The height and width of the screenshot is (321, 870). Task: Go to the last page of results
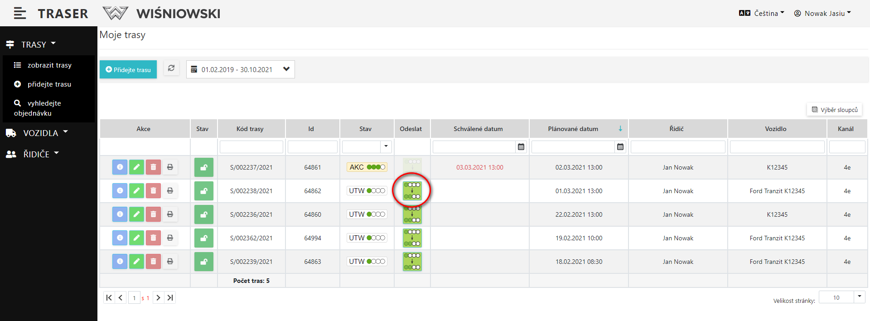pos(170,298)
